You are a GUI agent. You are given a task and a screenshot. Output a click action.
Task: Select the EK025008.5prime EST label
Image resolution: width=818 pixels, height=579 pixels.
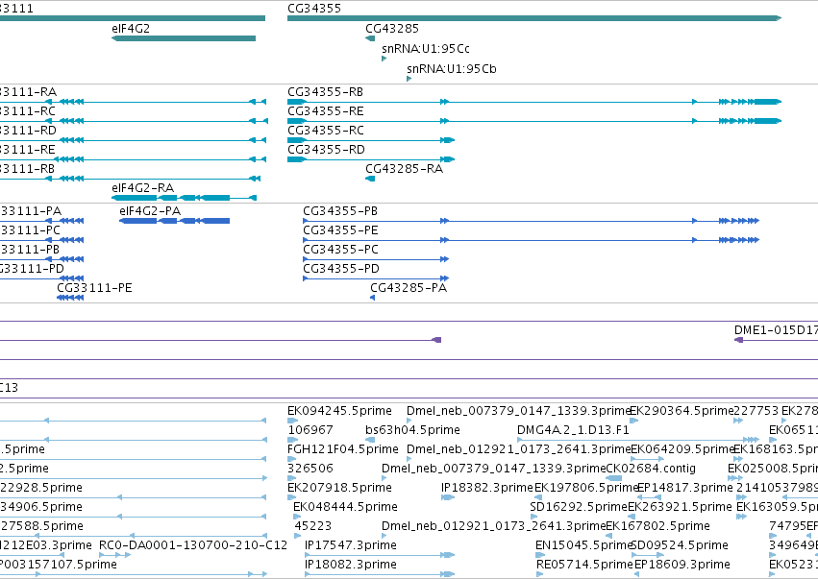[773, 469]
